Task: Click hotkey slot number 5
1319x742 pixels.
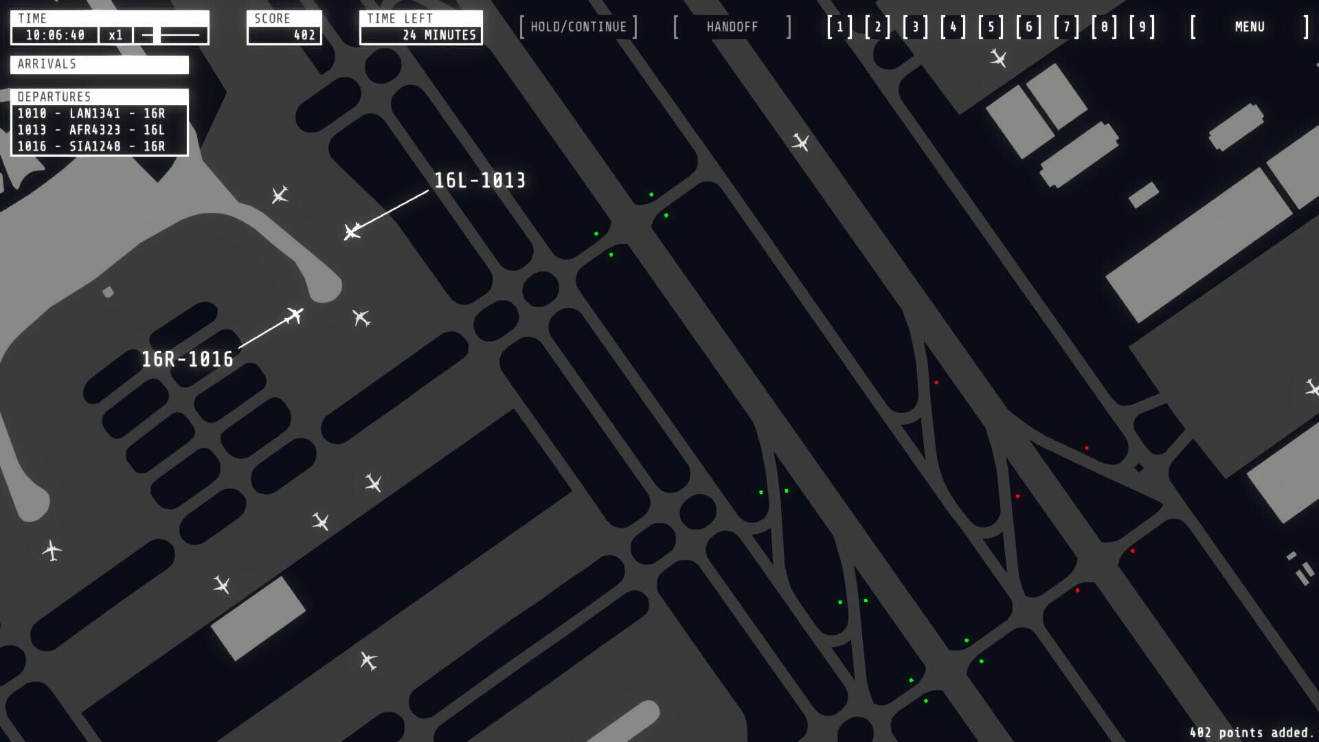Action: pos(990,27)
